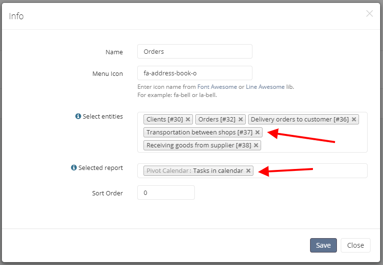Focus the Sort Order field
This screenshot has width=383, height=265.
coord(166,193)
